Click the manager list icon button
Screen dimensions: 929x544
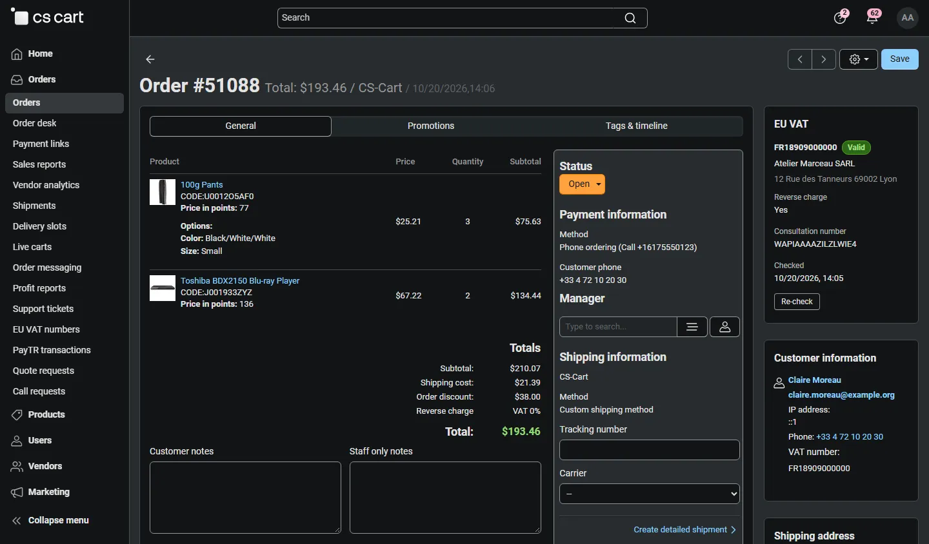pos(692,327)
